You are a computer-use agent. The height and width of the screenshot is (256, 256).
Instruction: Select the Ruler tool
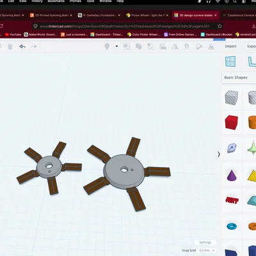pos(252,61)
